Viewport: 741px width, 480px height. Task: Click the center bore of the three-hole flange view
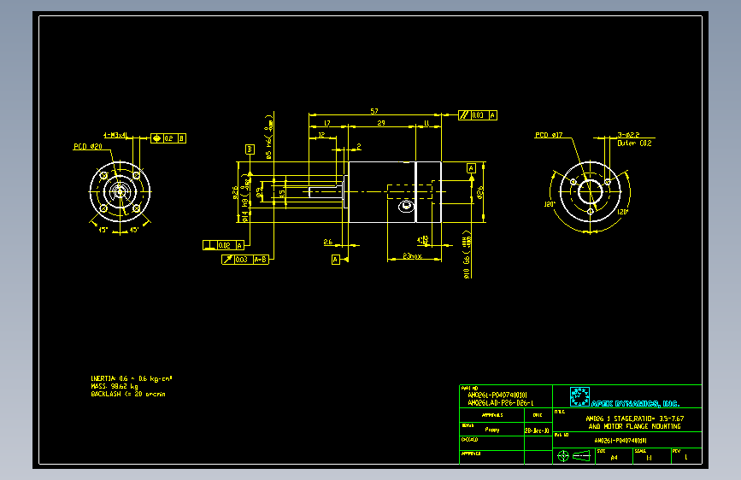pos(590,192)
